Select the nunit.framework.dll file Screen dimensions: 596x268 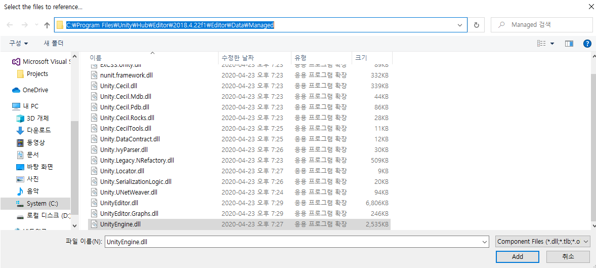239,75
